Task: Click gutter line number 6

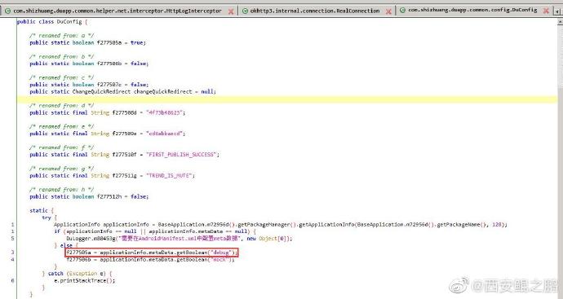Action: pyautogui.click(x=12, y=281)
